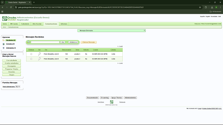Click the Grupos message button
This screenshot has height=125, width=223.
[x=11, y=75]
